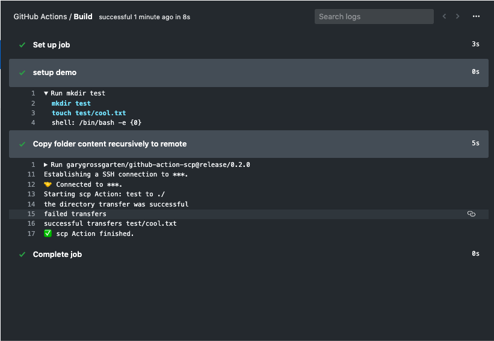Select 'the directory transfer was successful' line

[x=116, y=204]
